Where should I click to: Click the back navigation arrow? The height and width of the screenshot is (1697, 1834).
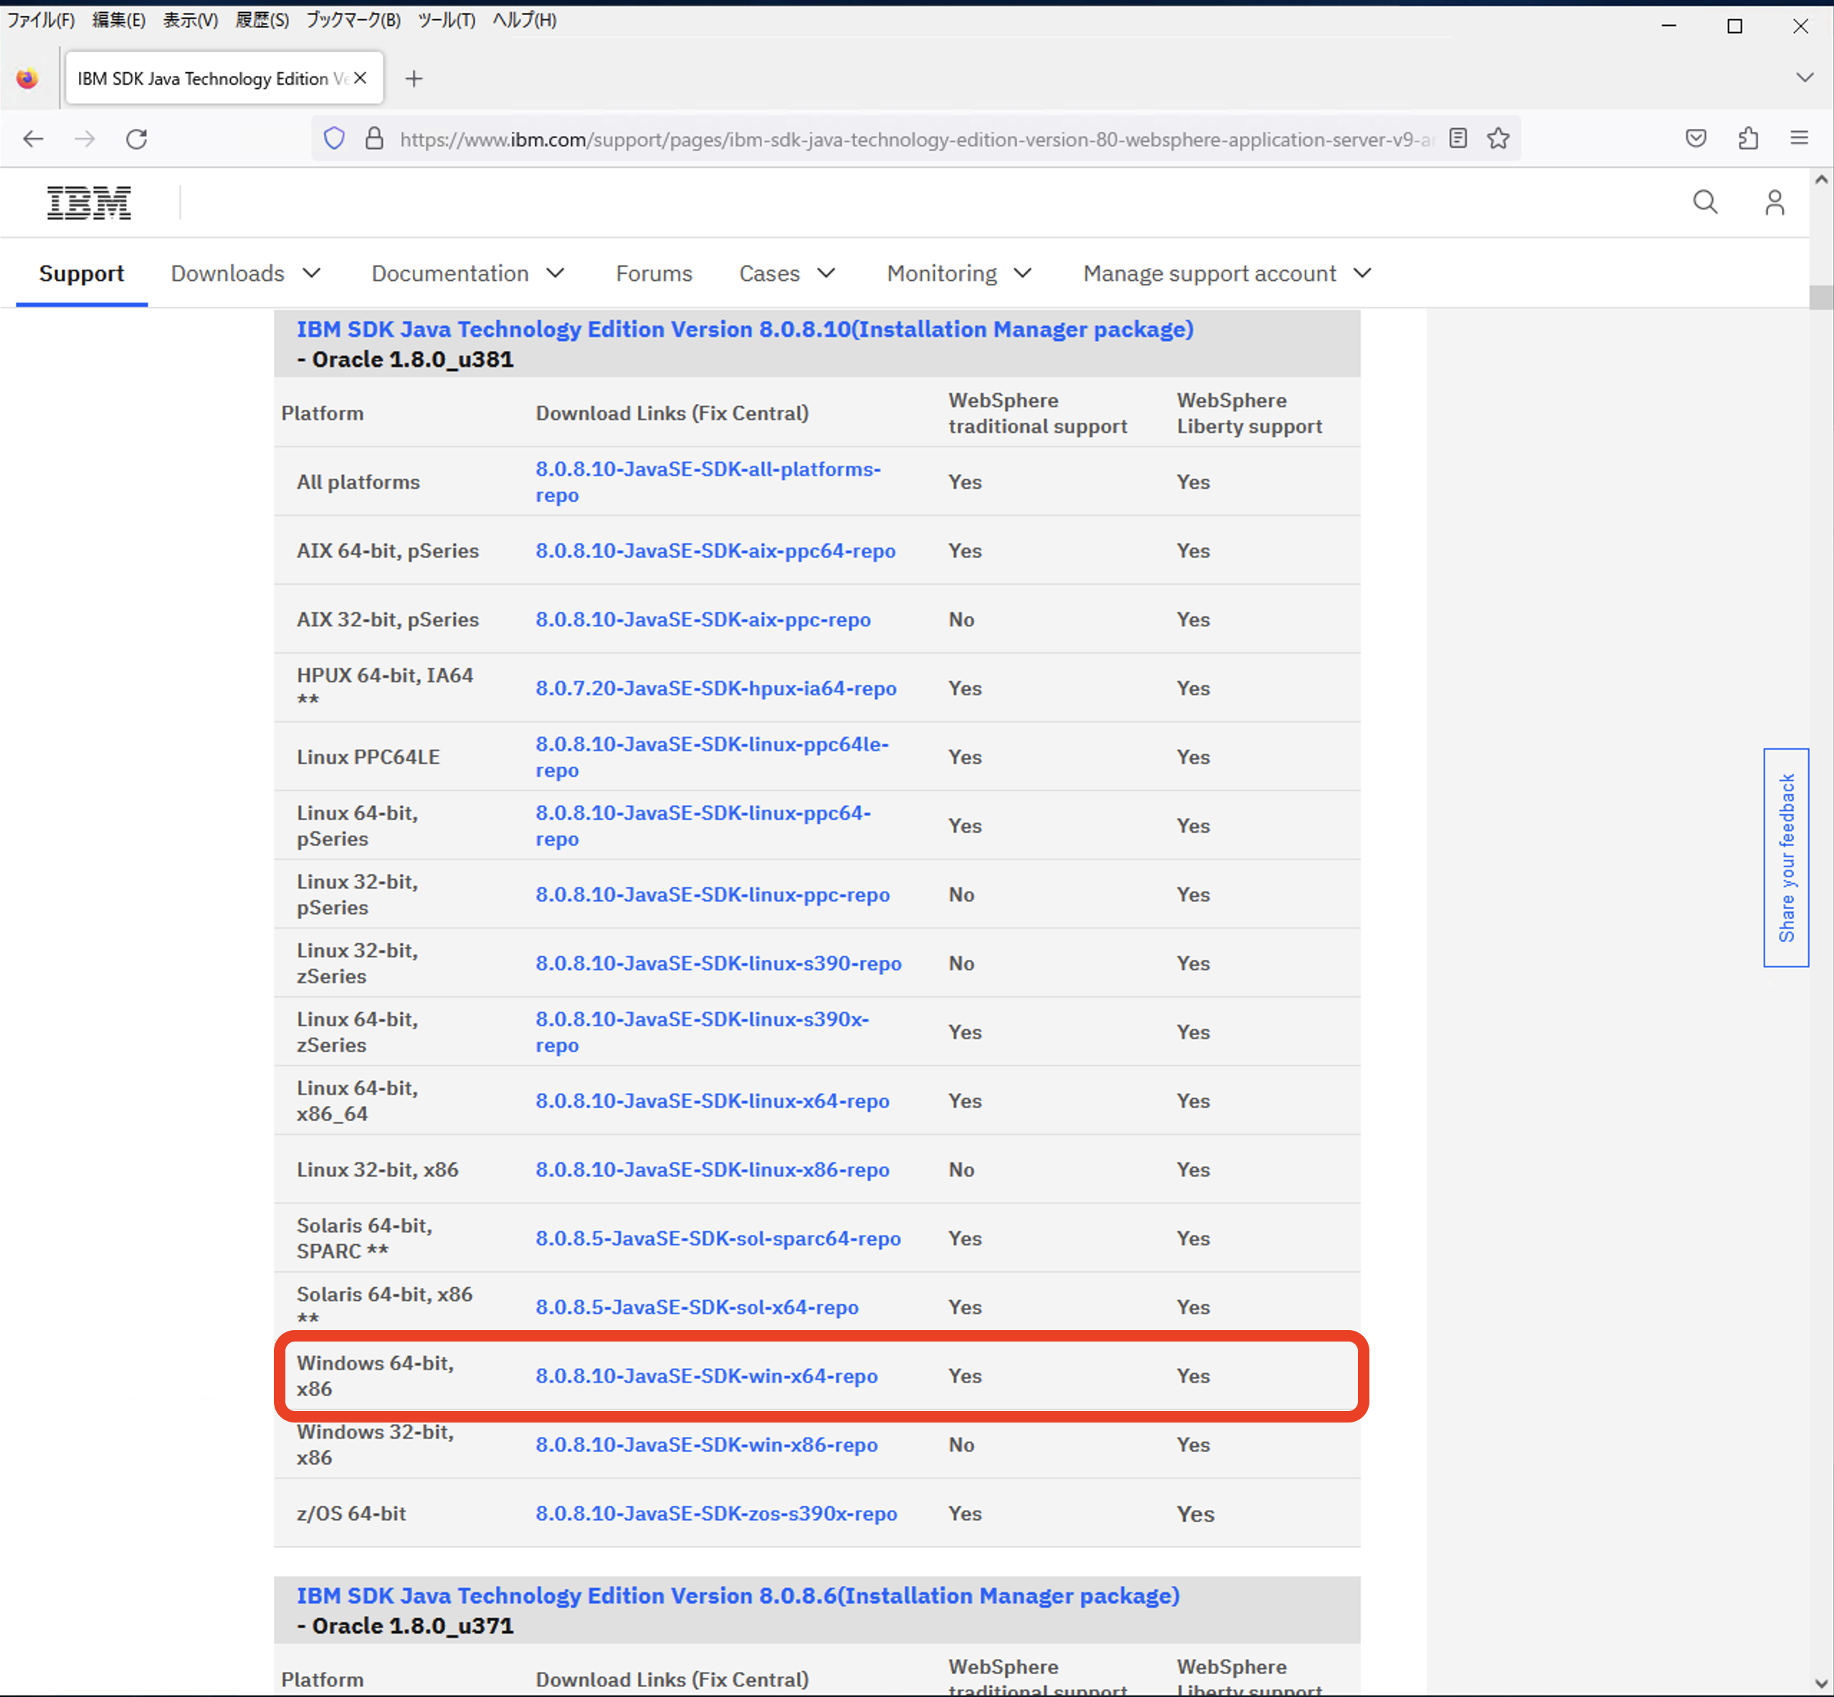click(x=34, y=138)
